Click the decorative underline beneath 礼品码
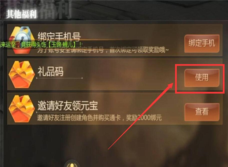This screenshot has height=167, width=228. [59, 78]
